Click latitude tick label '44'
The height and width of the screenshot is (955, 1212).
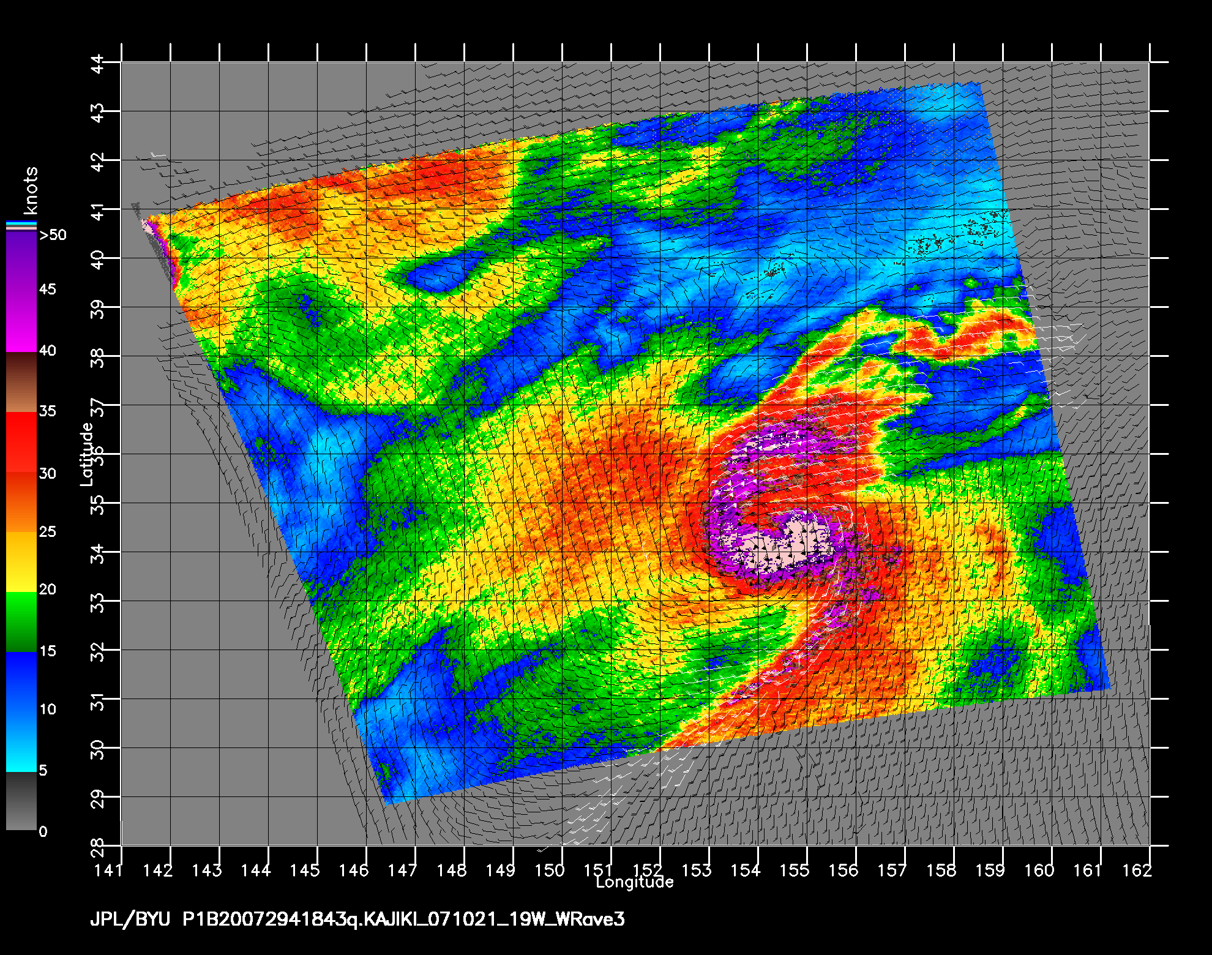(98, 63)
